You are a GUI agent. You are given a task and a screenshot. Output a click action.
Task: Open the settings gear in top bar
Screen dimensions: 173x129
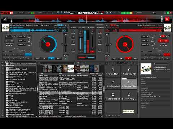pyautogui.click(x=154, y=13)
